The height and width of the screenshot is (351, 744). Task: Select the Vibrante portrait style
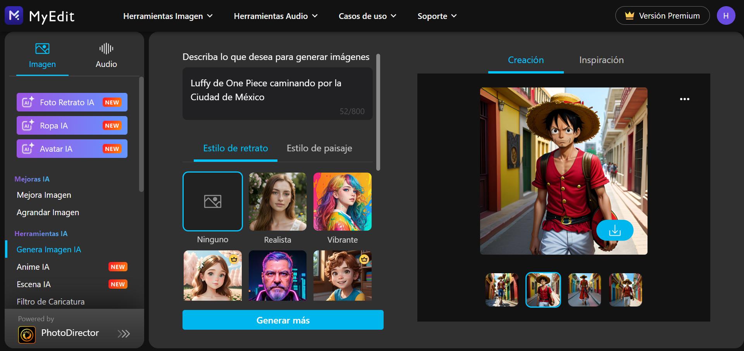pyautogui.click(x=342, y=201)
